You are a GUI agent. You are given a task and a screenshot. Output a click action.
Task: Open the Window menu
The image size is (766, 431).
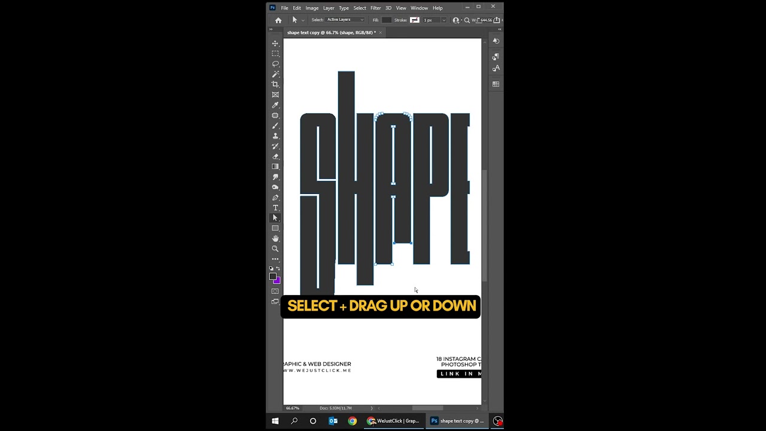pyautogui.click(x=419, y=8)
